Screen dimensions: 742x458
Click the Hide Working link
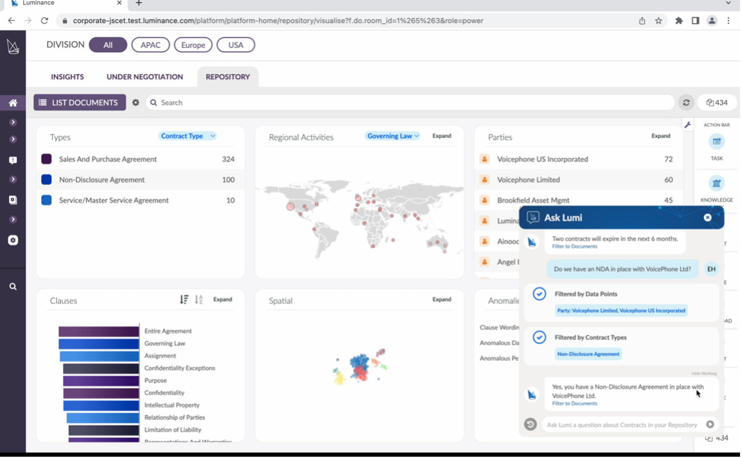point(704,374)
